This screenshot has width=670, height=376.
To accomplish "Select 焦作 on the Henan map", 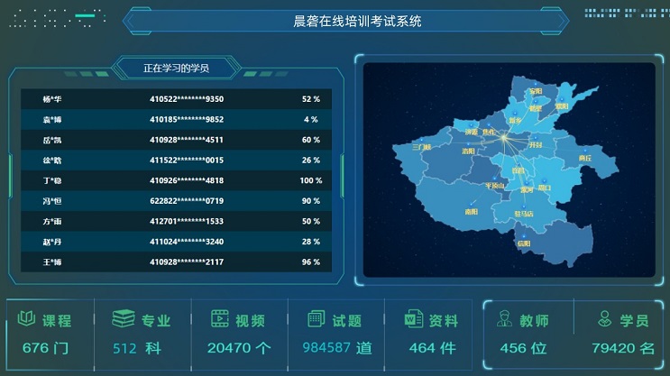I will (489, 132).
